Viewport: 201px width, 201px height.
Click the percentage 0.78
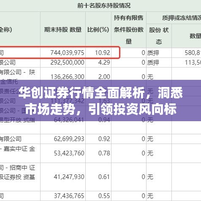pyautogui.click(x=104, y=153)
